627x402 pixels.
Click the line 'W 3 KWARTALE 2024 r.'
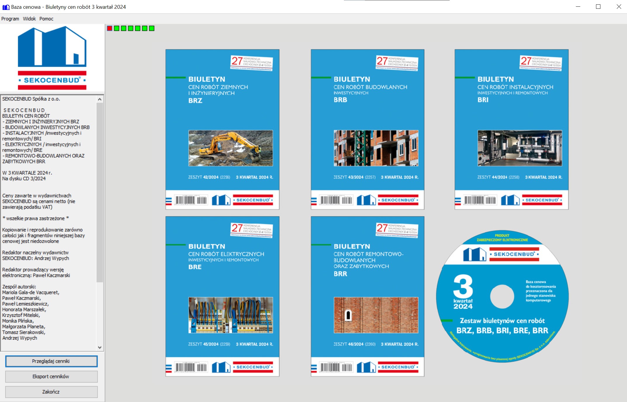click(x=27, y=173)
